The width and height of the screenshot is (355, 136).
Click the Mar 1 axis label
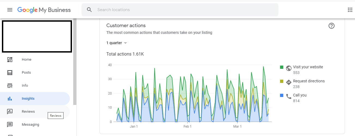click(x=237, y=126)
